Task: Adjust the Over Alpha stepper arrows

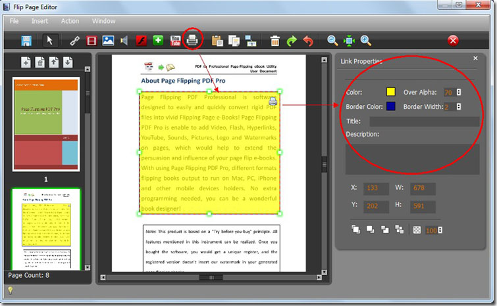Action: click(459, 92)
